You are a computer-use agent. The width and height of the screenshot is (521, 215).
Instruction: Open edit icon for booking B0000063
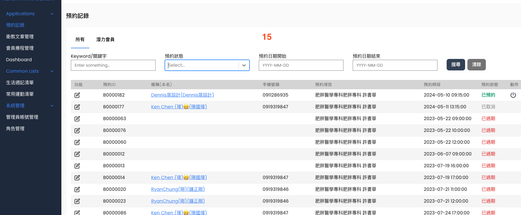click(77, 119)
